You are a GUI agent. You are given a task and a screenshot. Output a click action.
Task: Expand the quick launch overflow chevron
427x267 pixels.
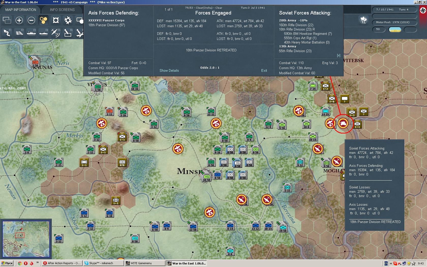click(38, 262)
